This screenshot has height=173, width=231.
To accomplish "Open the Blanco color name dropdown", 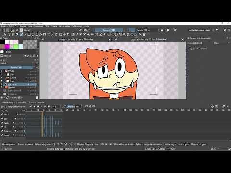I will 19,52.
